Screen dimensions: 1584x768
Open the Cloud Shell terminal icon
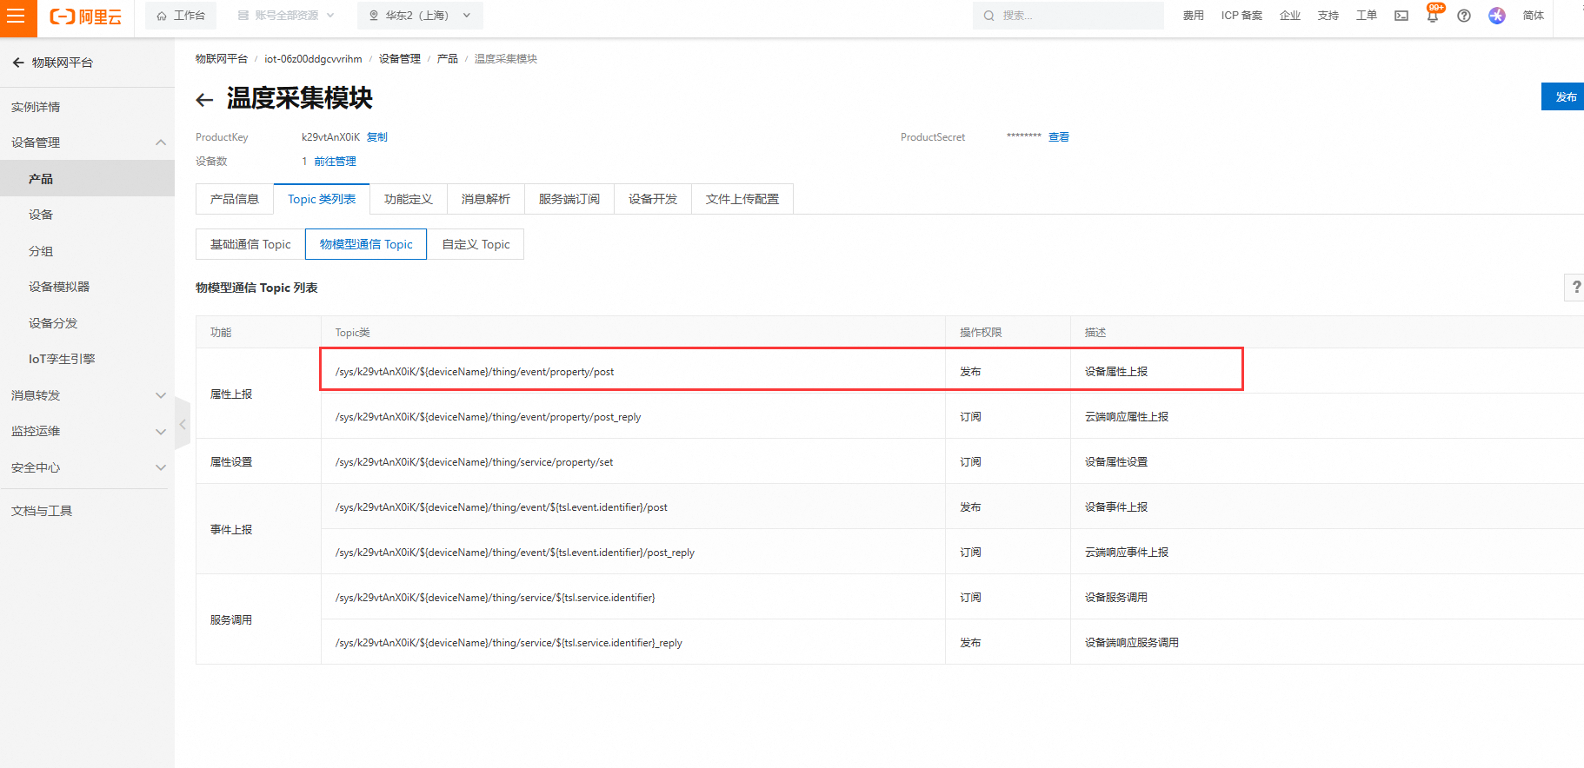[1401, 16]
